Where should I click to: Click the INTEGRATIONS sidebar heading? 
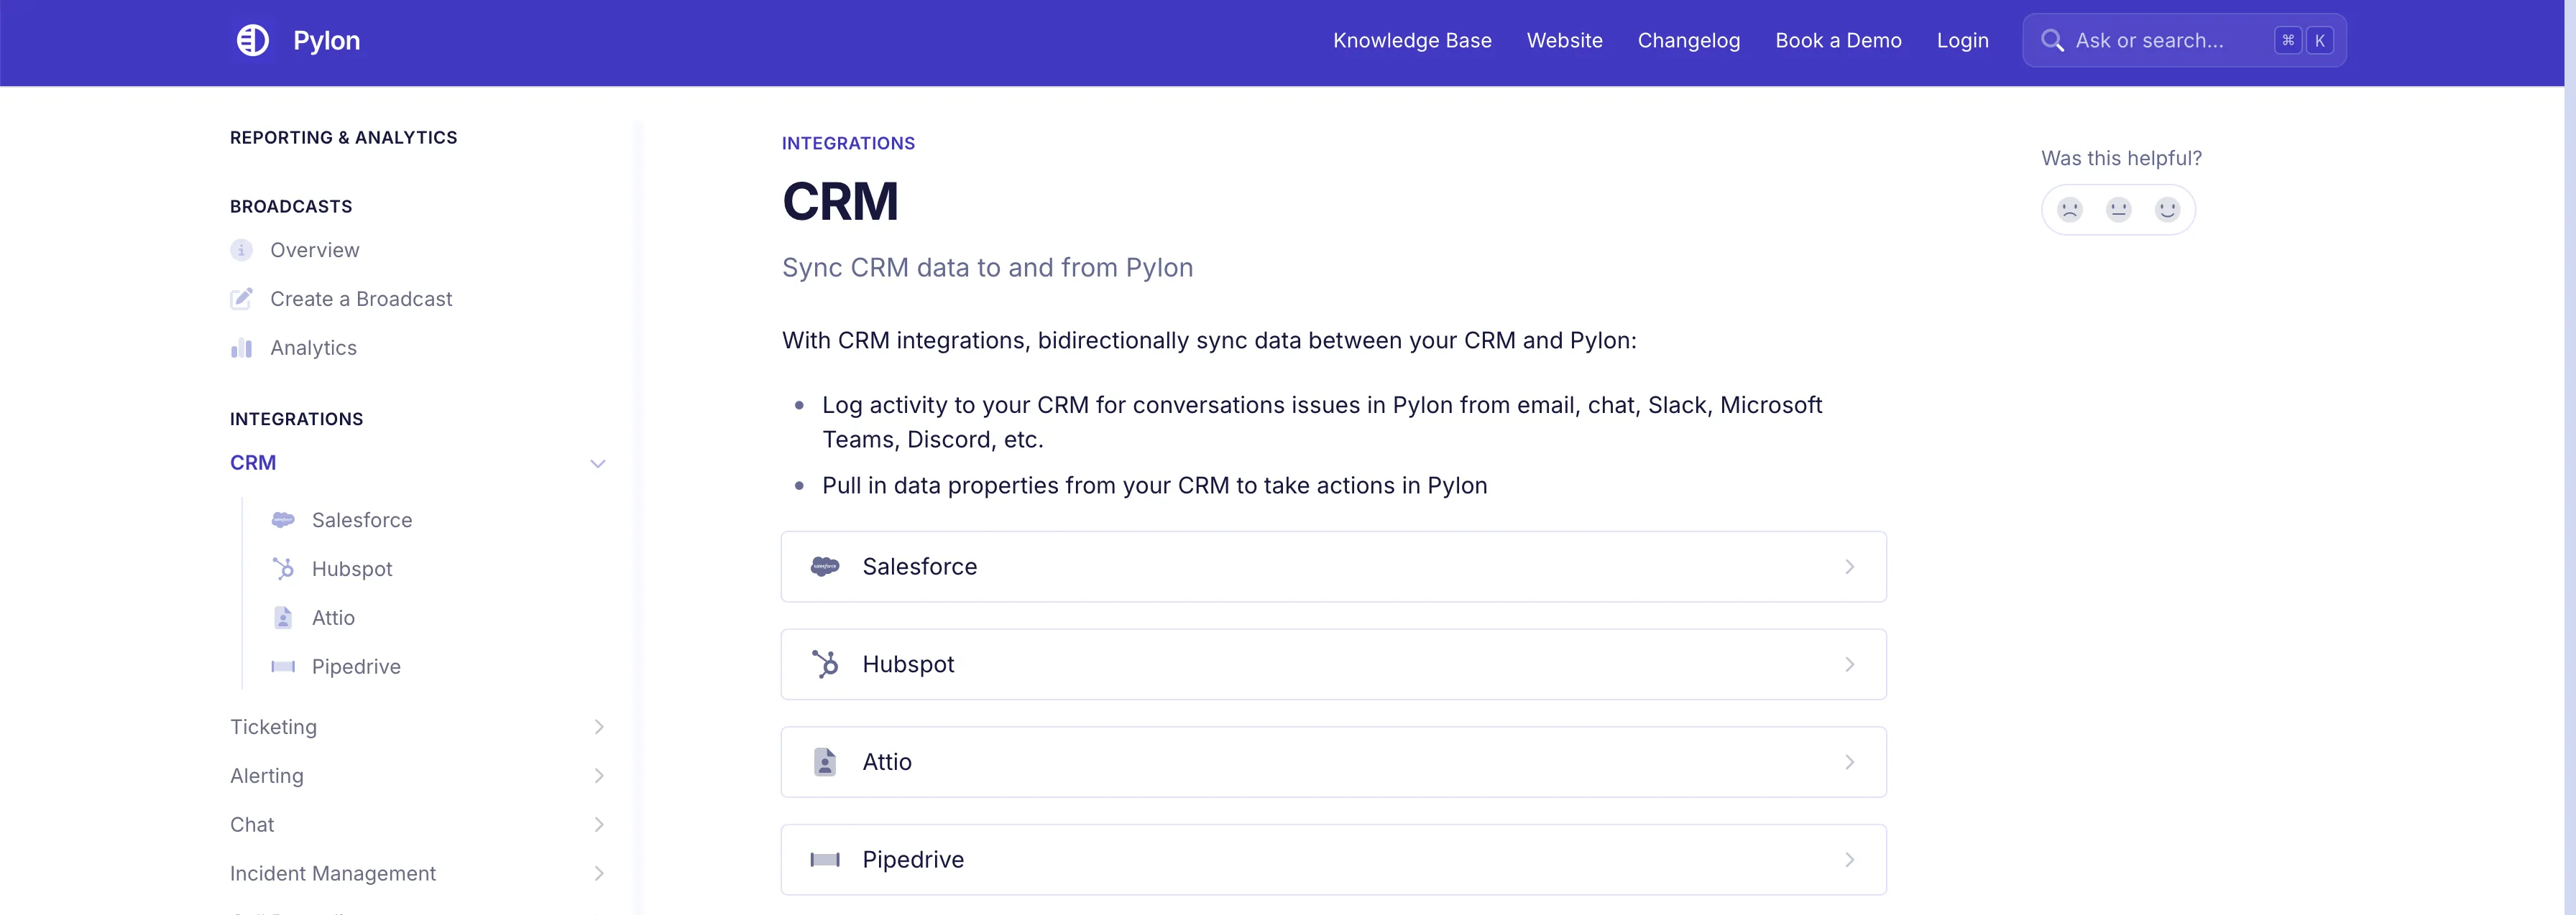(x=296, y=419)
